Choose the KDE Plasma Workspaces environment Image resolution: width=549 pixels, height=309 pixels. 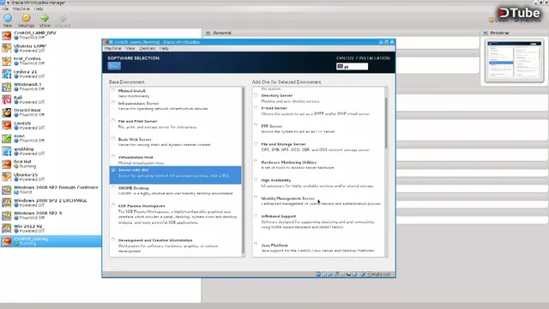coord(113,206)
